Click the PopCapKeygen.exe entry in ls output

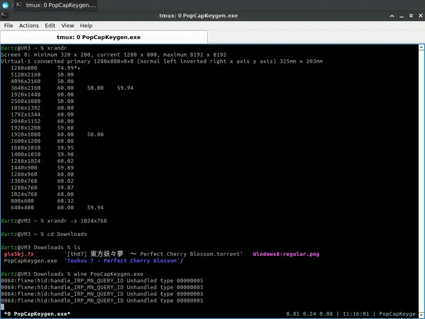(x=30, y=261)
